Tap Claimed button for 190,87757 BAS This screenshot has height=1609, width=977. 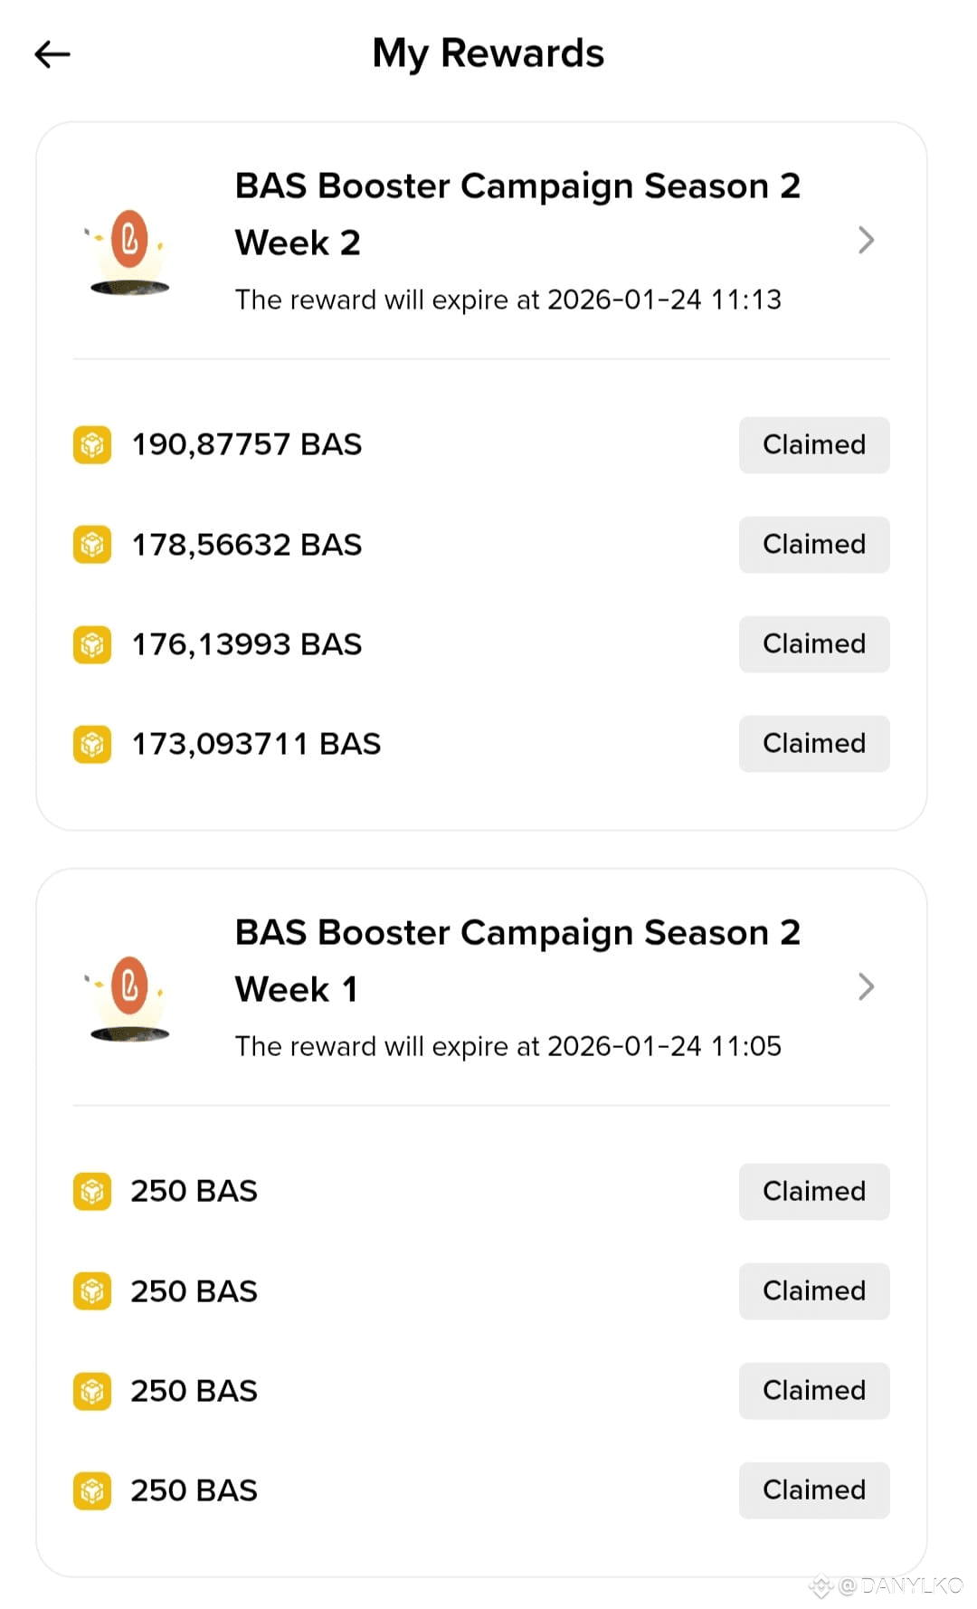(x=814, y=445)
